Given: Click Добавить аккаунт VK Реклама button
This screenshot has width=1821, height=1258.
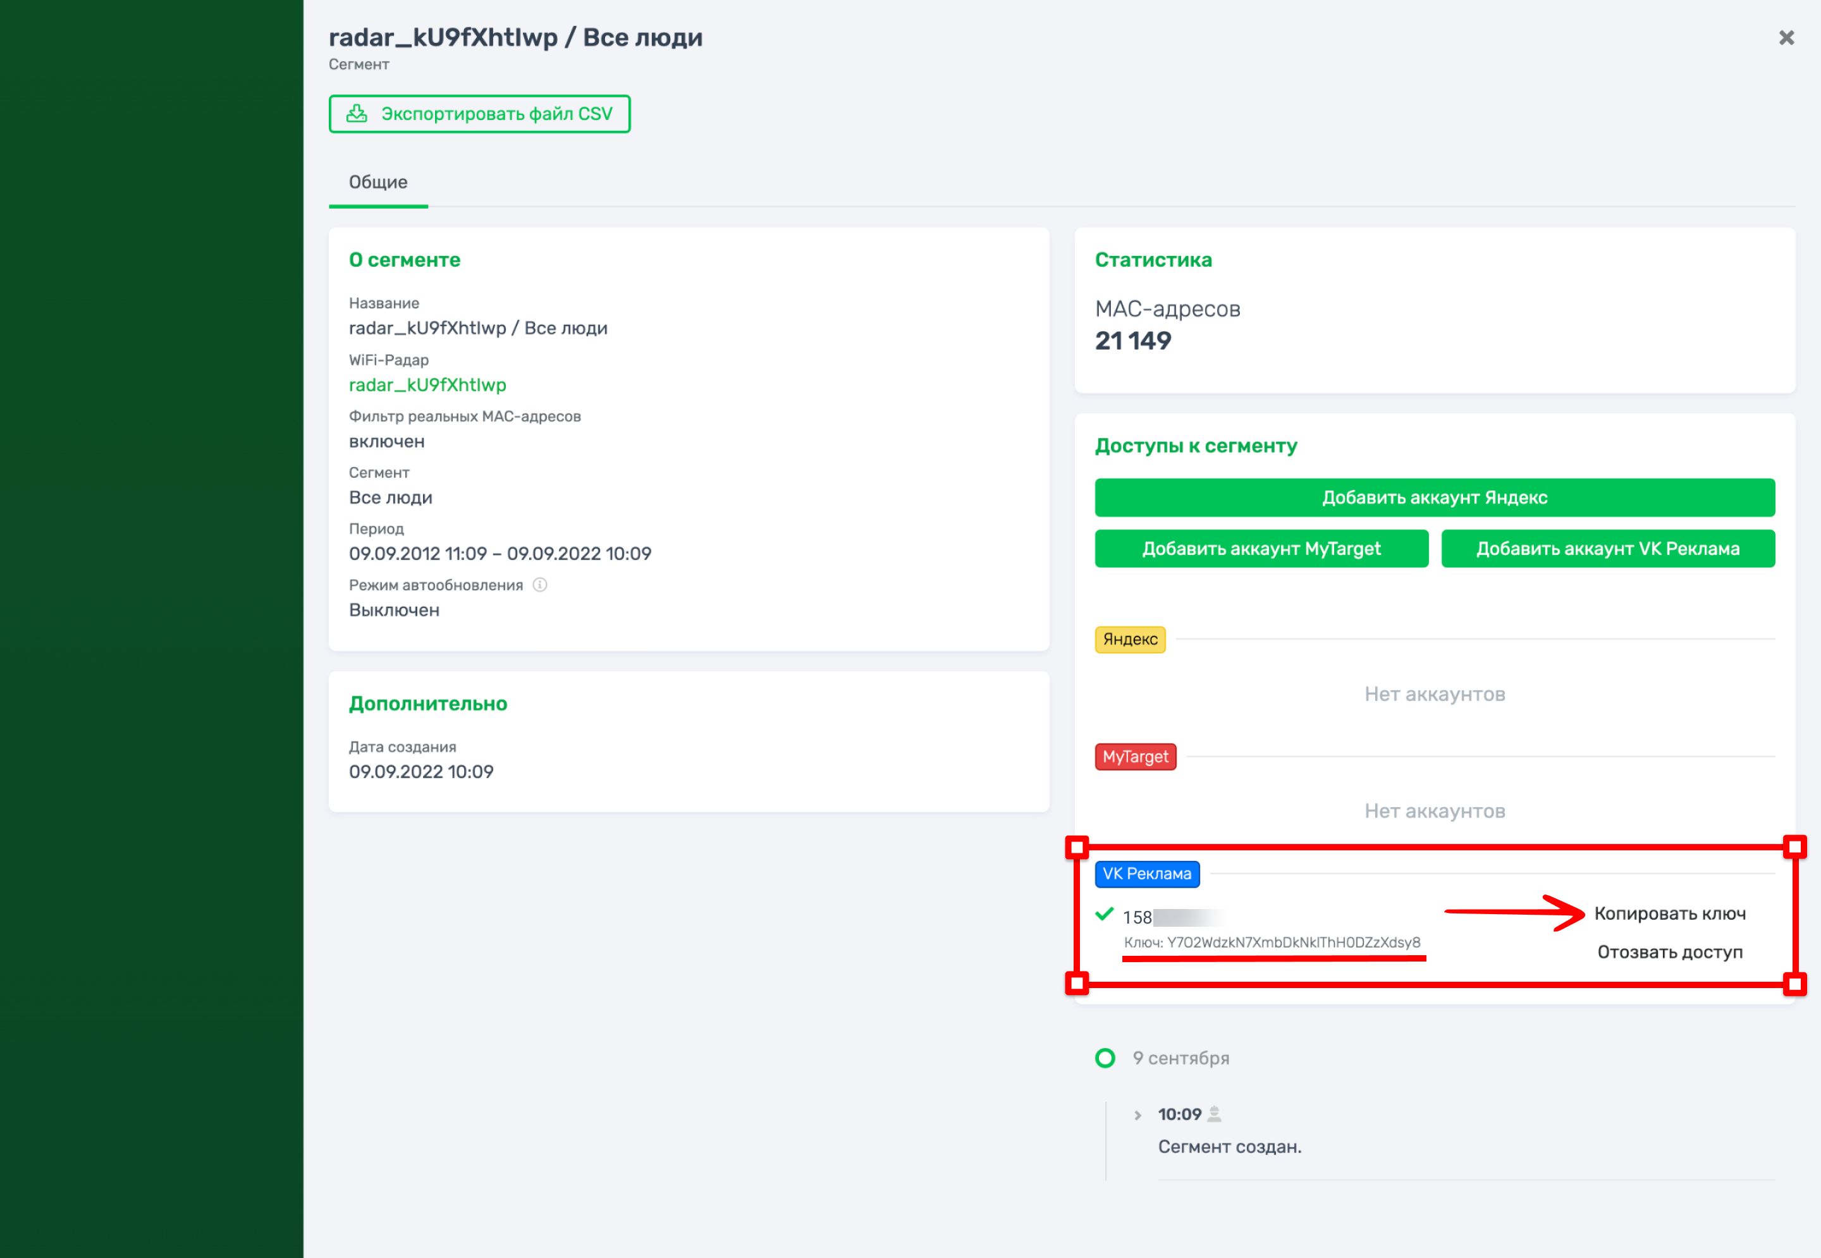Looking at the screenshot, I should 1607,549.
